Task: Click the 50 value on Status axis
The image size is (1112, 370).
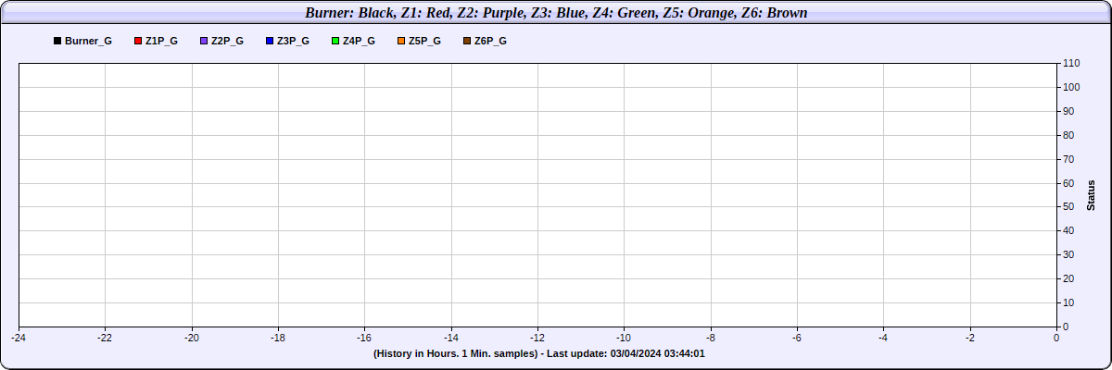Action: [1068, 206]
